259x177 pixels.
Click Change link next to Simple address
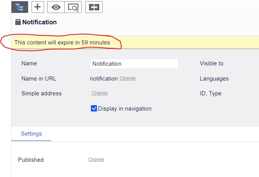click(100, 93)
